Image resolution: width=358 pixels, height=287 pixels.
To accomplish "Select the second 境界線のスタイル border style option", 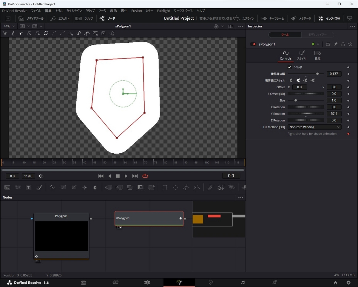I will coord(298,81).
